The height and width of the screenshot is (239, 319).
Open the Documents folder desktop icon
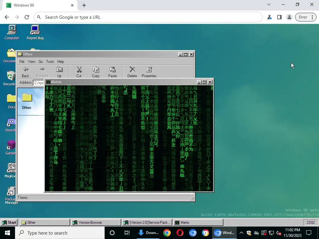click(10, 55)
